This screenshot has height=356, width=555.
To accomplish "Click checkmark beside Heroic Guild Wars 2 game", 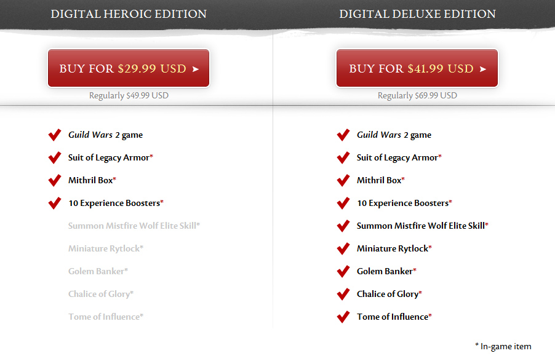I will [55, 135].
